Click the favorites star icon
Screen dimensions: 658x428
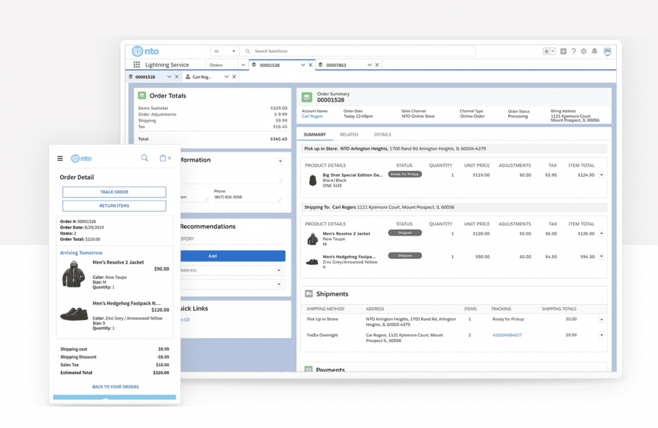tap(547, 51)
